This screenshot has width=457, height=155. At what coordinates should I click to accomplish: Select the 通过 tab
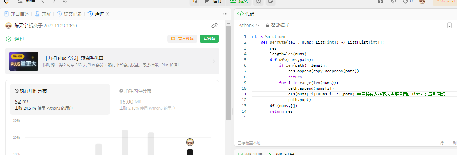coord(96,14)
